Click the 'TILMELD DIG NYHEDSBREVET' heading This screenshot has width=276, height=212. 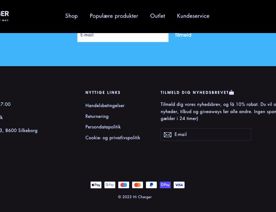click(194, 92)
